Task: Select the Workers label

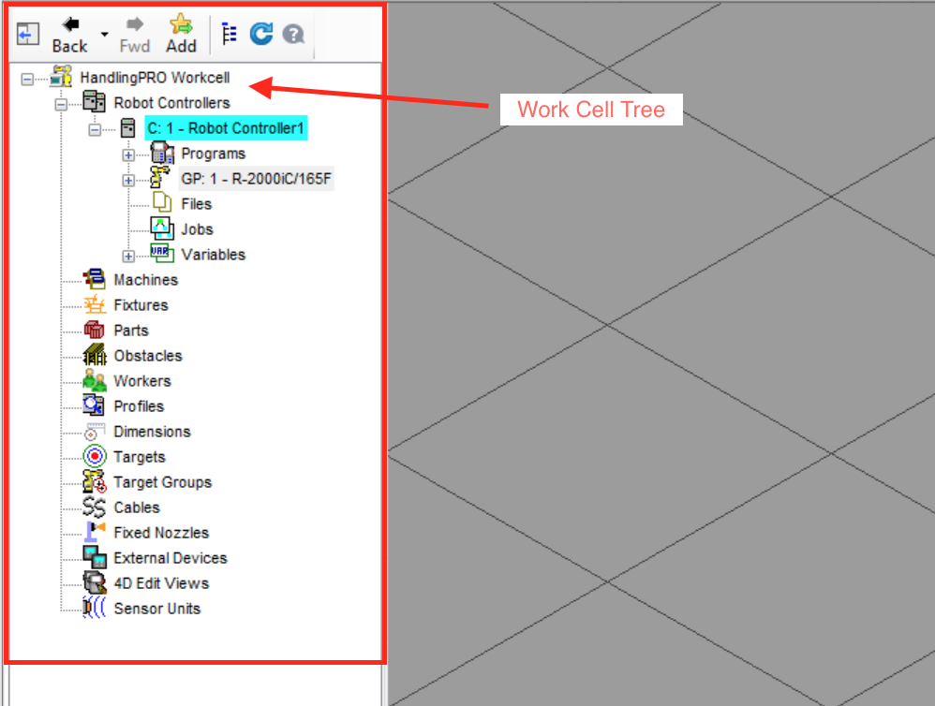Action: pos(142,381)
